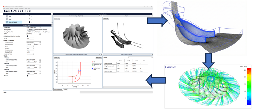
Task: Click Reset view in the Exp2 panel
Action: [106, 19]
